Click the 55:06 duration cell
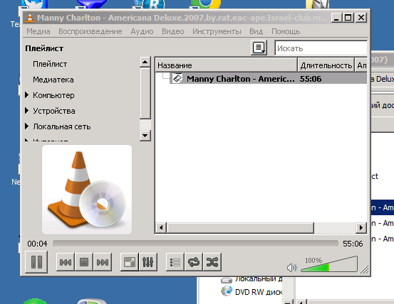The height and width of the screenshot is (304, 394). point(311,79)
